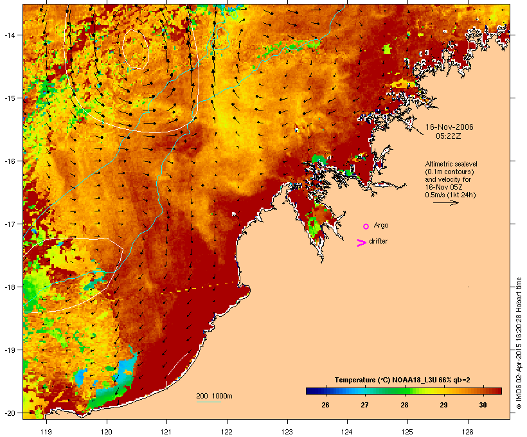Click the Temperature NOAA18_L3U colorbar title
This screenshot has width=527, height=437.
[x=402, y=380]
